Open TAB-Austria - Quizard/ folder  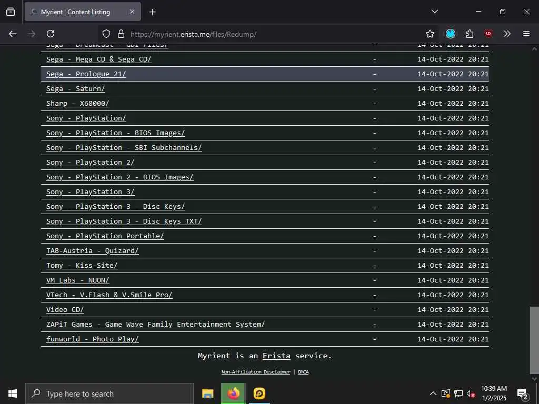pyautogui.click(x=93, y=251)
